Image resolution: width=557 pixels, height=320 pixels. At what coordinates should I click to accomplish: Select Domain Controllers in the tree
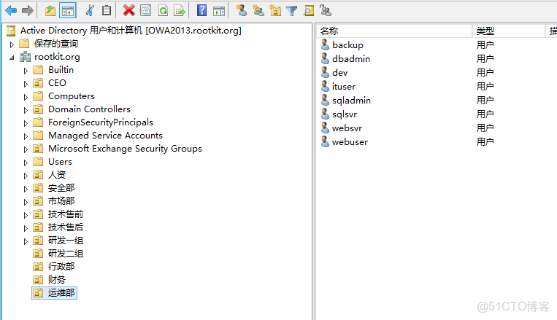coord(89,109)
